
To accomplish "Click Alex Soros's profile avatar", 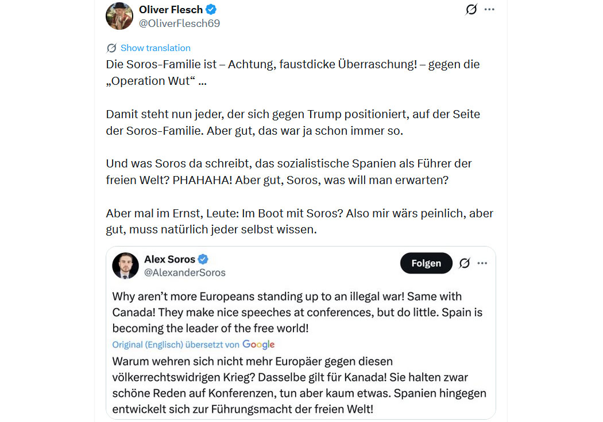I will (x=125, y=265).
